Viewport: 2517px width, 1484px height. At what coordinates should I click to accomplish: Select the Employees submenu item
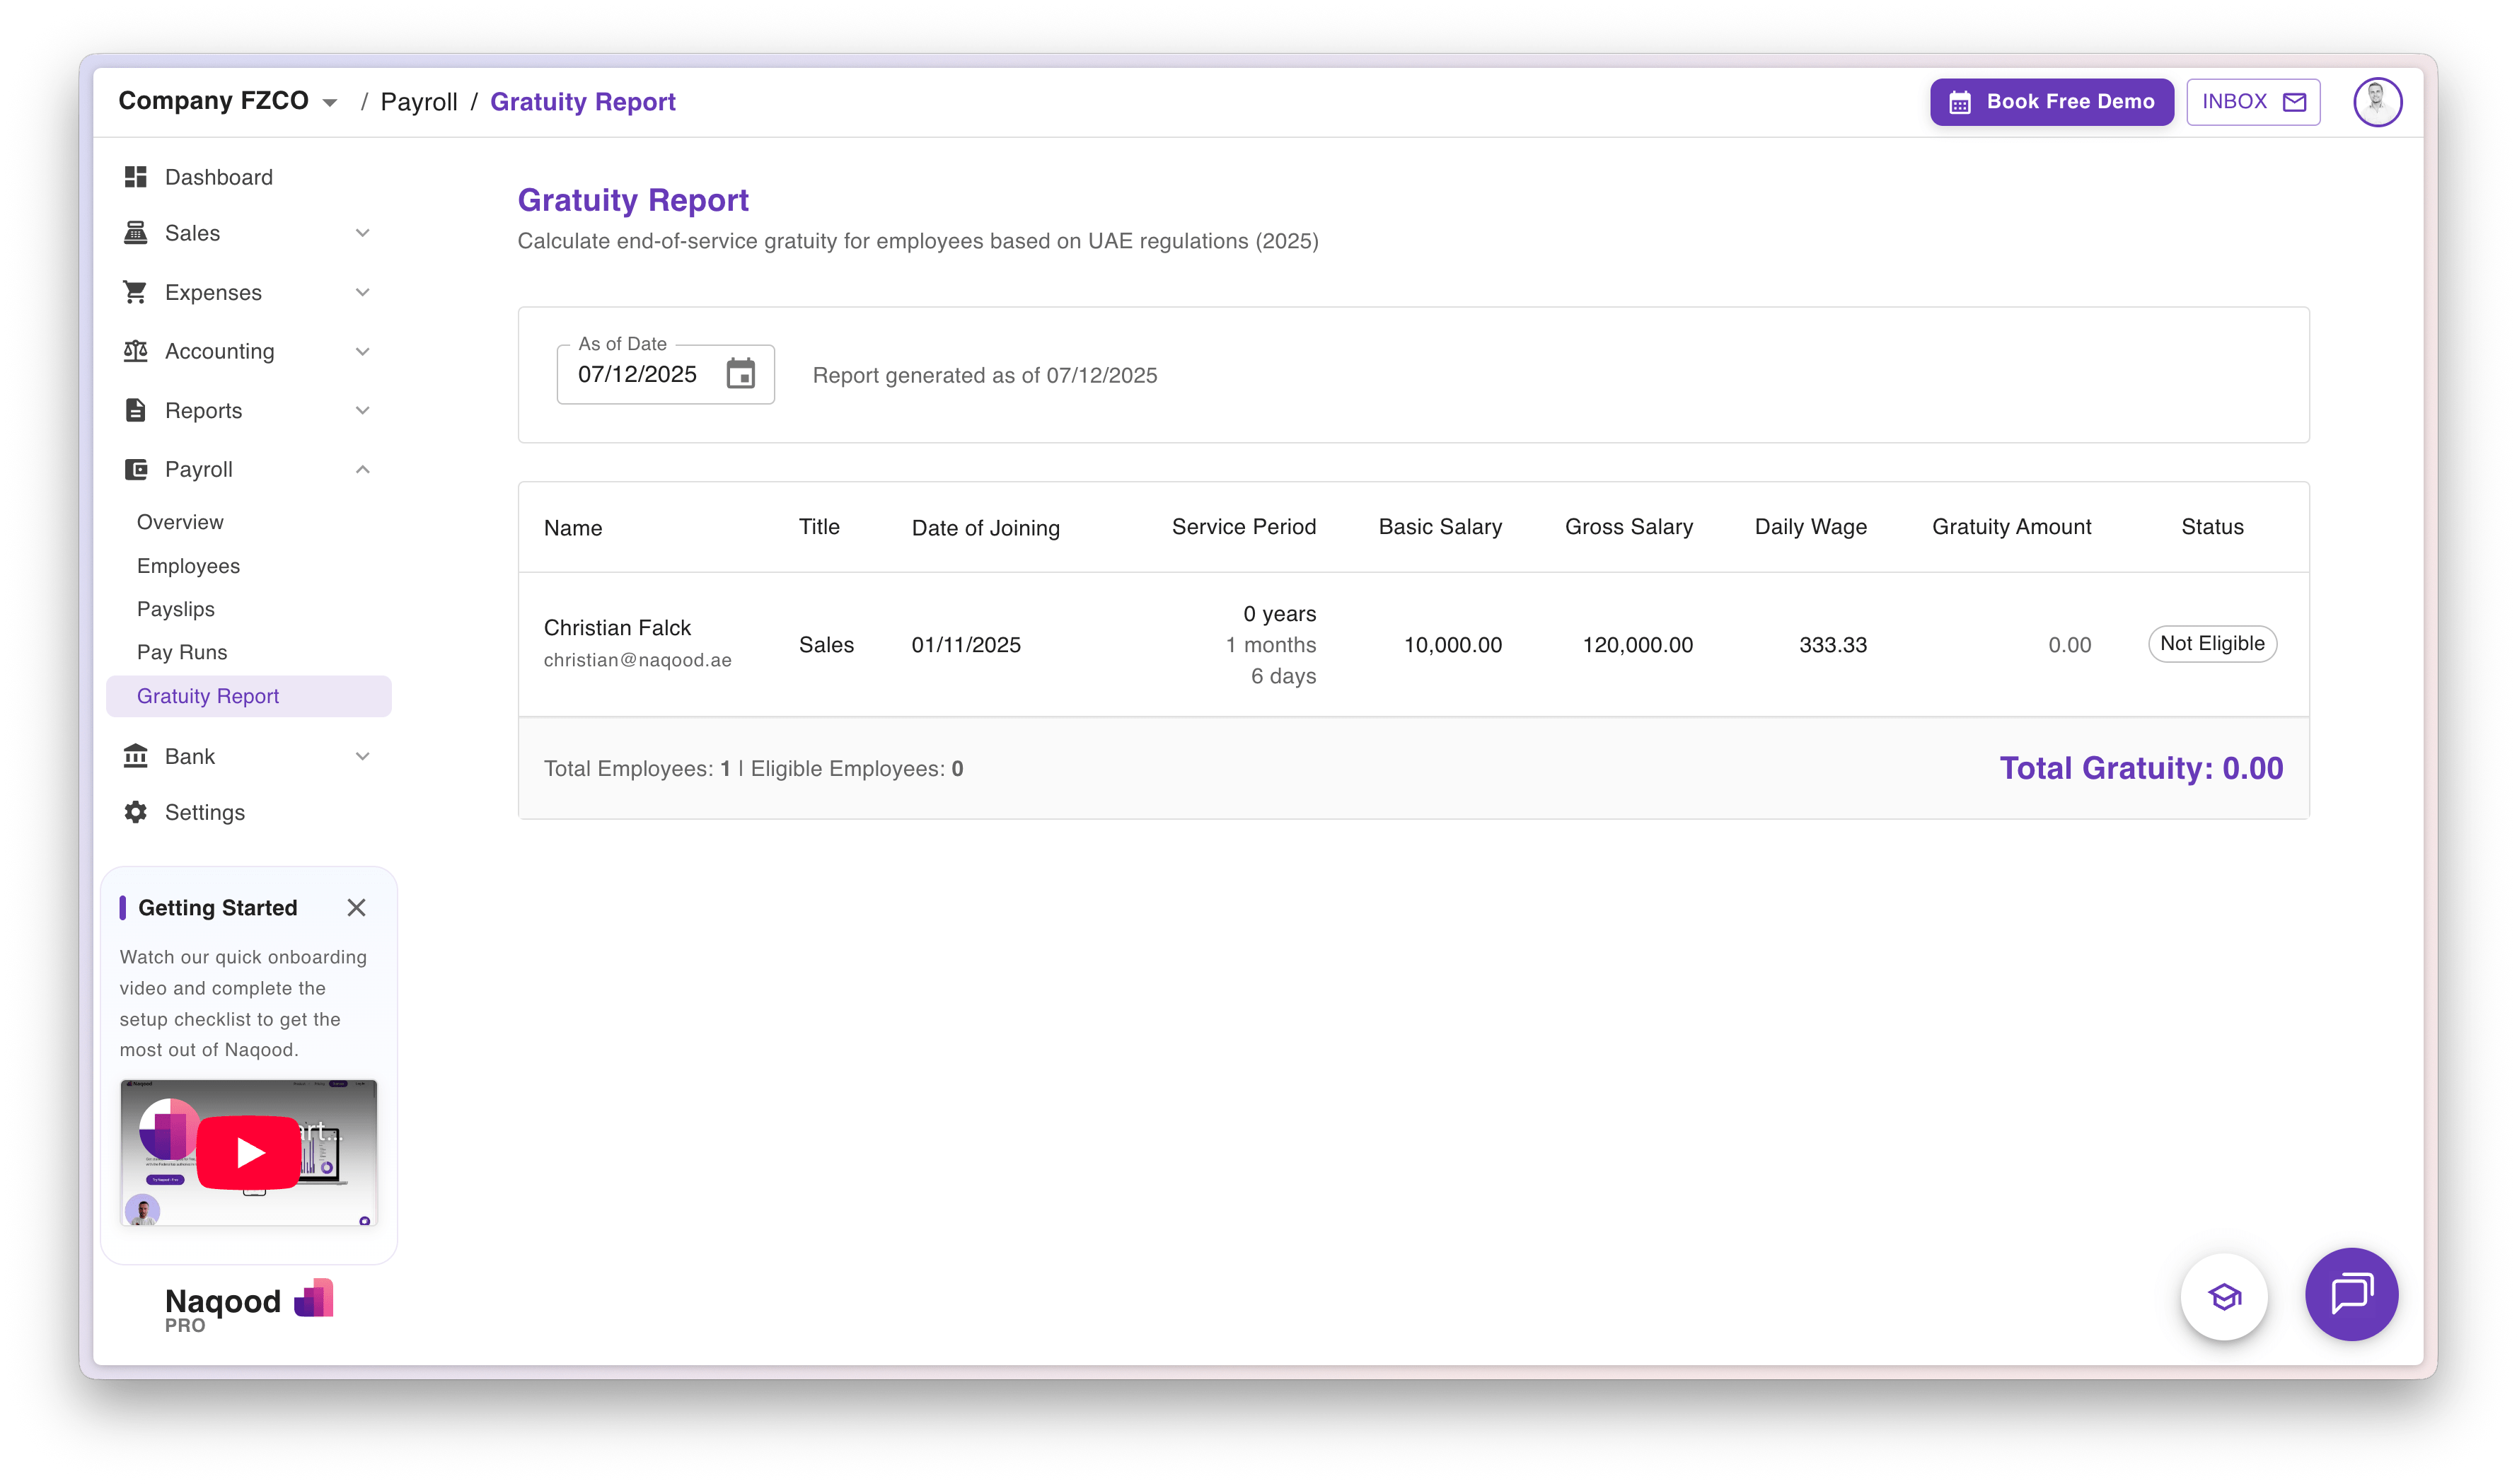point(188,566)
